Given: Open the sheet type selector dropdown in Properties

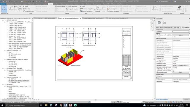Looking at the screenshot, I should pyautogui.click(x=168, y=28).
